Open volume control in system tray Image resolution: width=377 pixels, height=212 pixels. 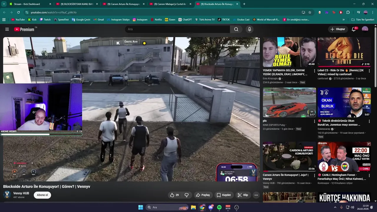(x=352, y=207)
